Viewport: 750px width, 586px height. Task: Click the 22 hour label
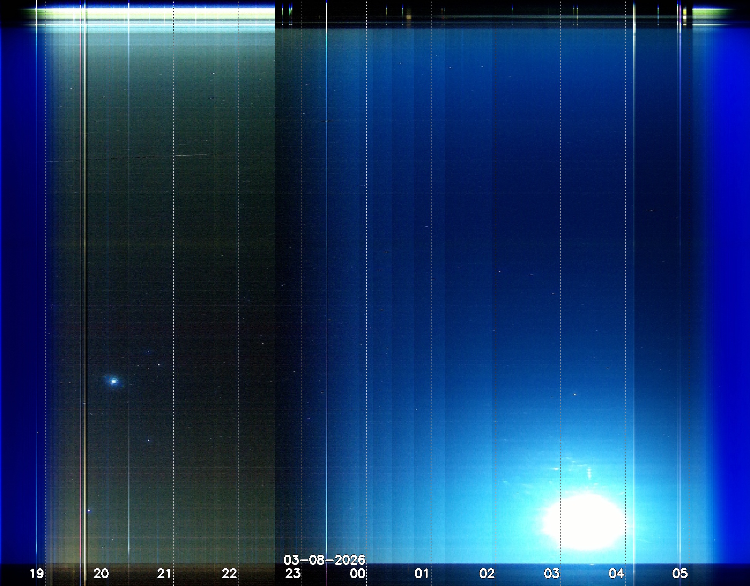(x=229, y=574)
